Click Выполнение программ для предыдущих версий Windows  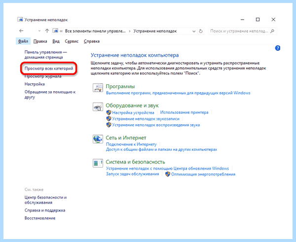(178, 93)
